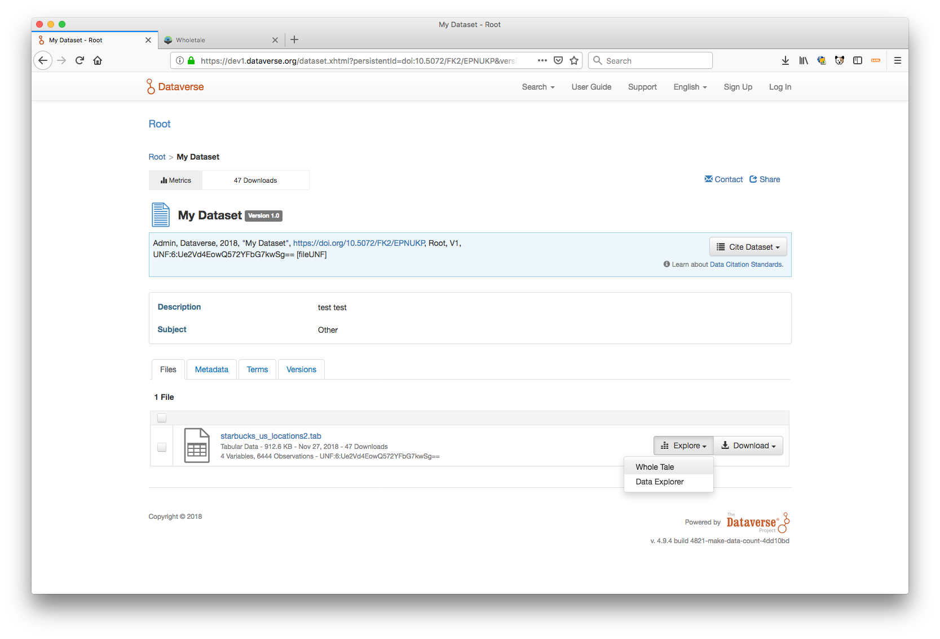Click the Share link
This screenshot has height=639, width=940.
pos(765,179)
